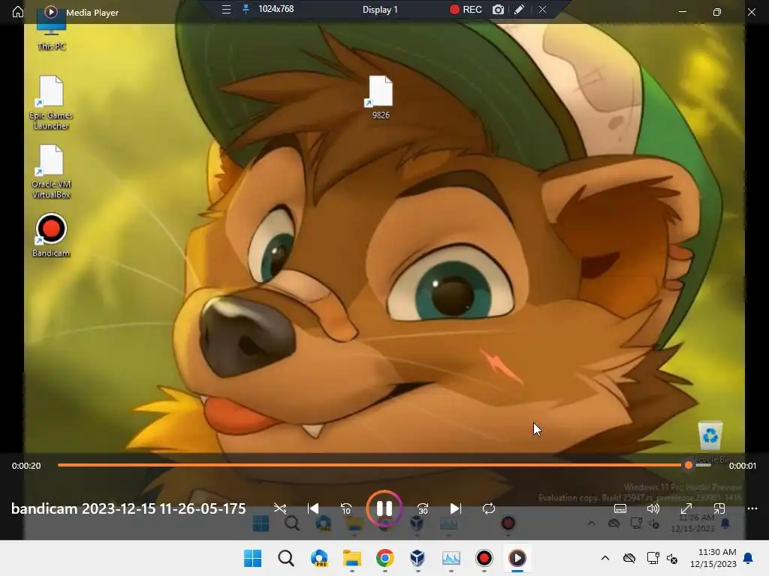Click remaining time 0:00:01

(x=743, y=466)
